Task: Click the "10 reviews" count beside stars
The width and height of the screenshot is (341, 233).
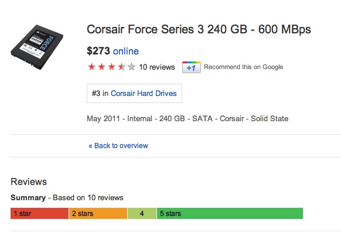Action: [157, 67]
